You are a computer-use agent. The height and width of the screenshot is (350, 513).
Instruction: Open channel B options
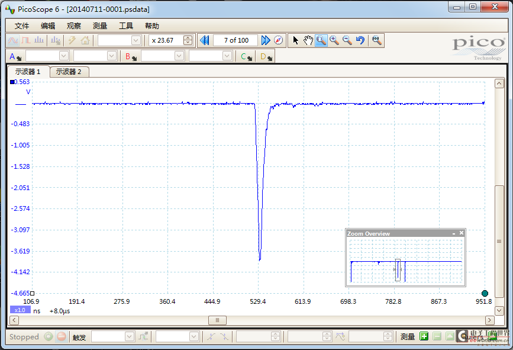[131, 57]
